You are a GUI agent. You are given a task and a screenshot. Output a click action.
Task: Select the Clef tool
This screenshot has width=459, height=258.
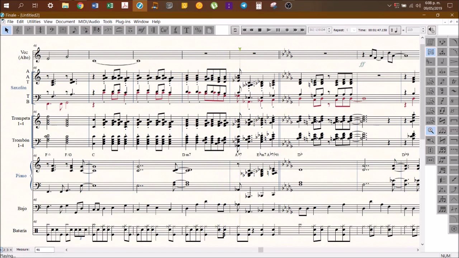coord(17,30)
